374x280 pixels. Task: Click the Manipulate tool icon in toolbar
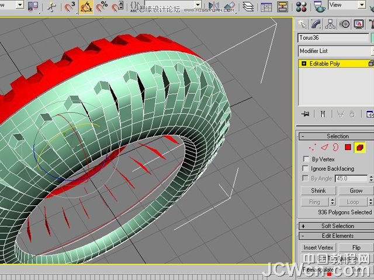(x=51, y=7)
